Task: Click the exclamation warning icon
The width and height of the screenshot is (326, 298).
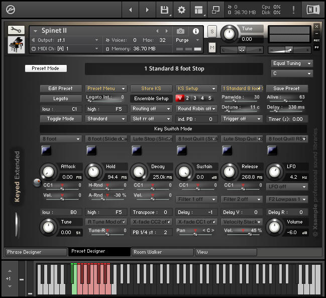Action: 293,10
